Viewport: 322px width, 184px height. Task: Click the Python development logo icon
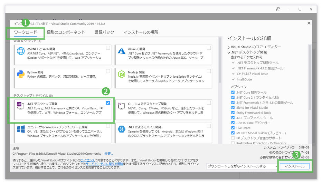[21, 74]
